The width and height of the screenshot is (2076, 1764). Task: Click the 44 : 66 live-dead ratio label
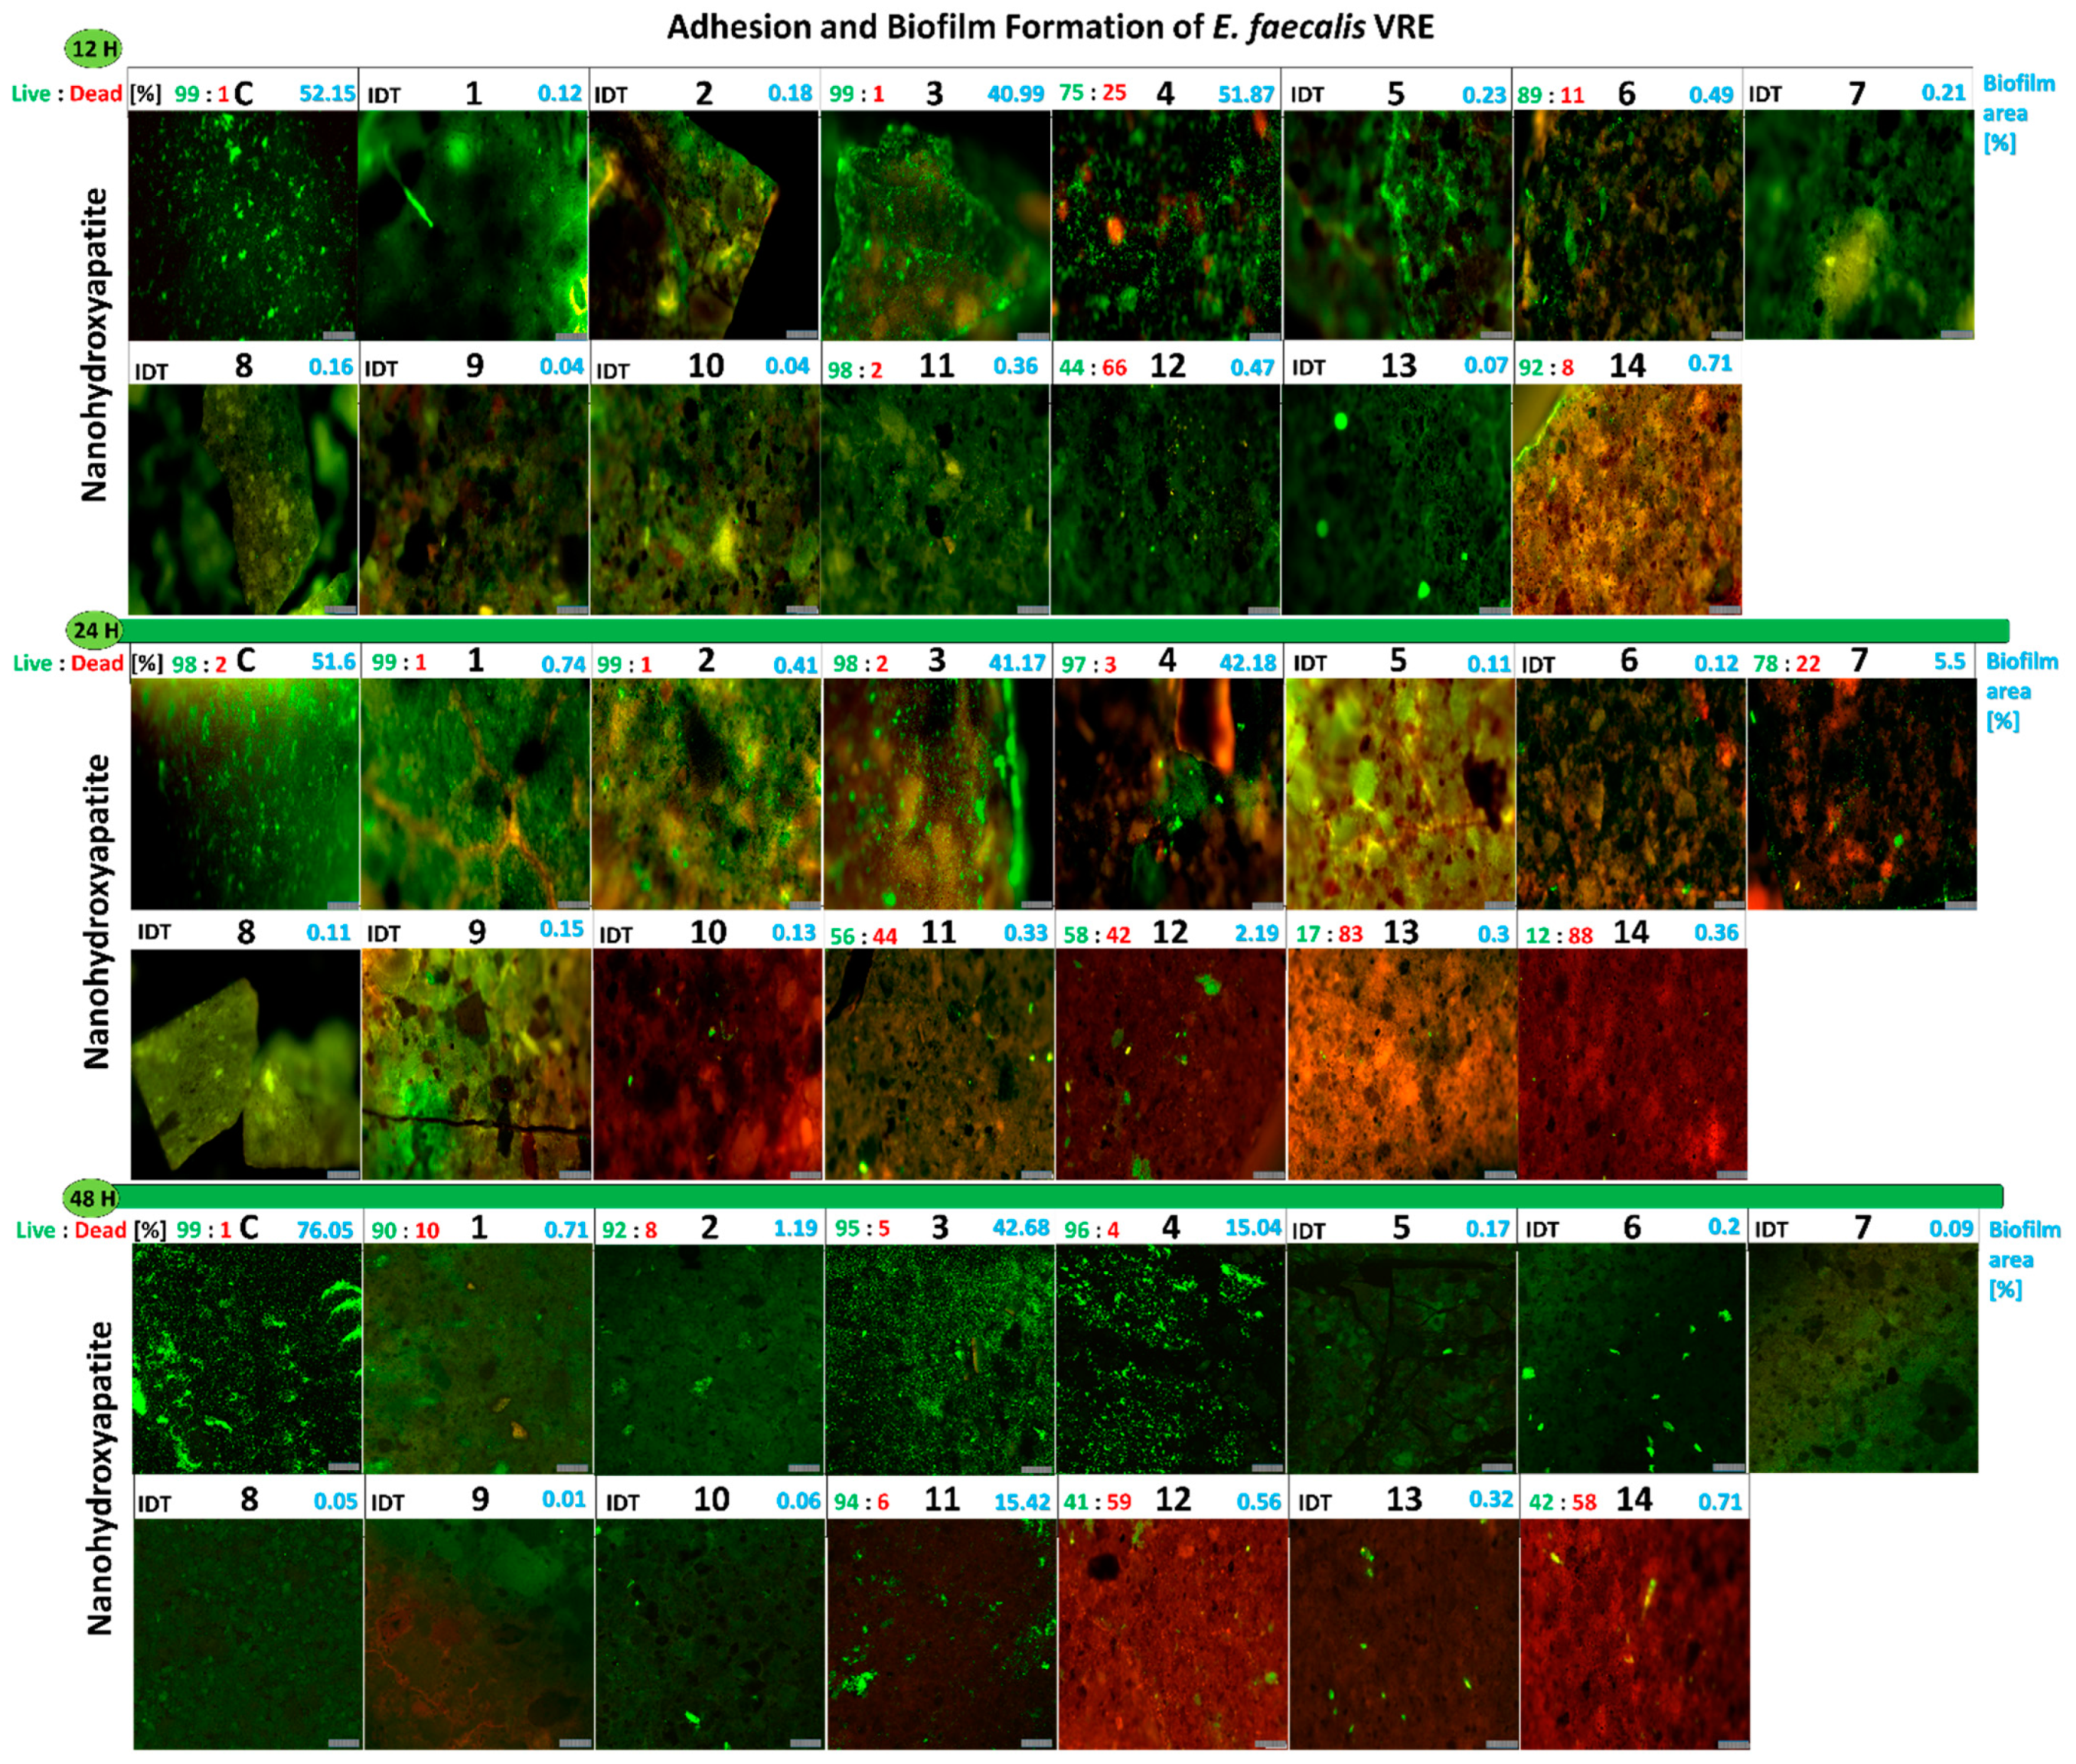pyautogui.click(x=1093, y=368)
